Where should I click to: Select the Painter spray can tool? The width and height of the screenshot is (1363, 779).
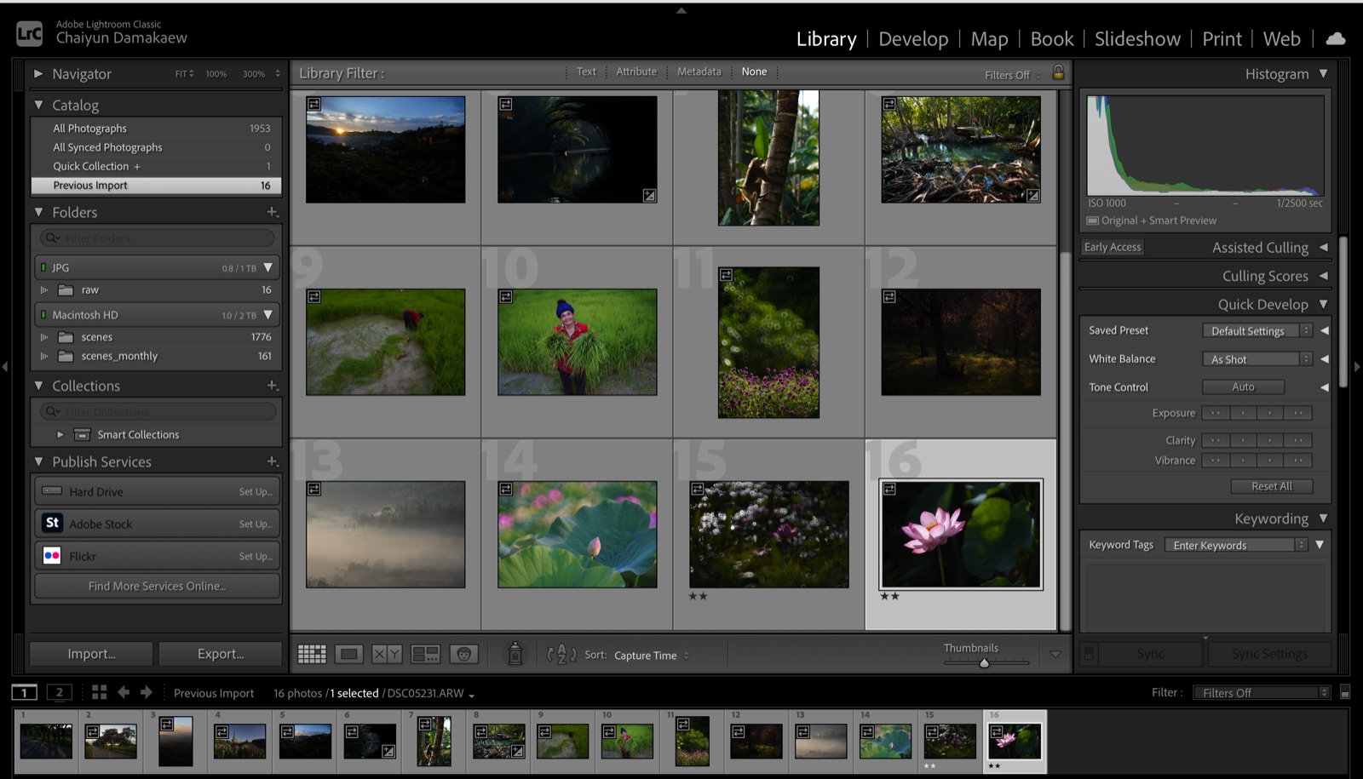515,654
